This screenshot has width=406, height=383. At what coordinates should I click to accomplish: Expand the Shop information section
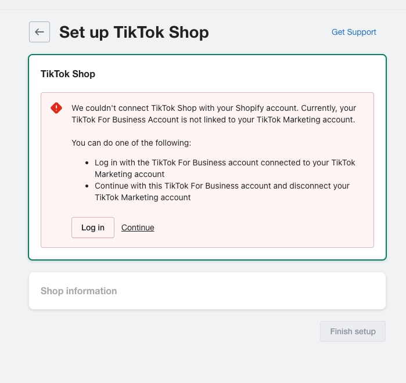pos(79,291)
